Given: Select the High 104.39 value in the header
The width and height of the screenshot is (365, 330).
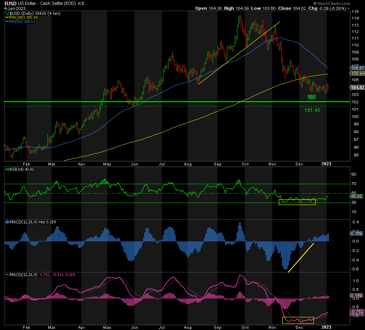Looking at the screenshot, I should (x=236, y=8).
